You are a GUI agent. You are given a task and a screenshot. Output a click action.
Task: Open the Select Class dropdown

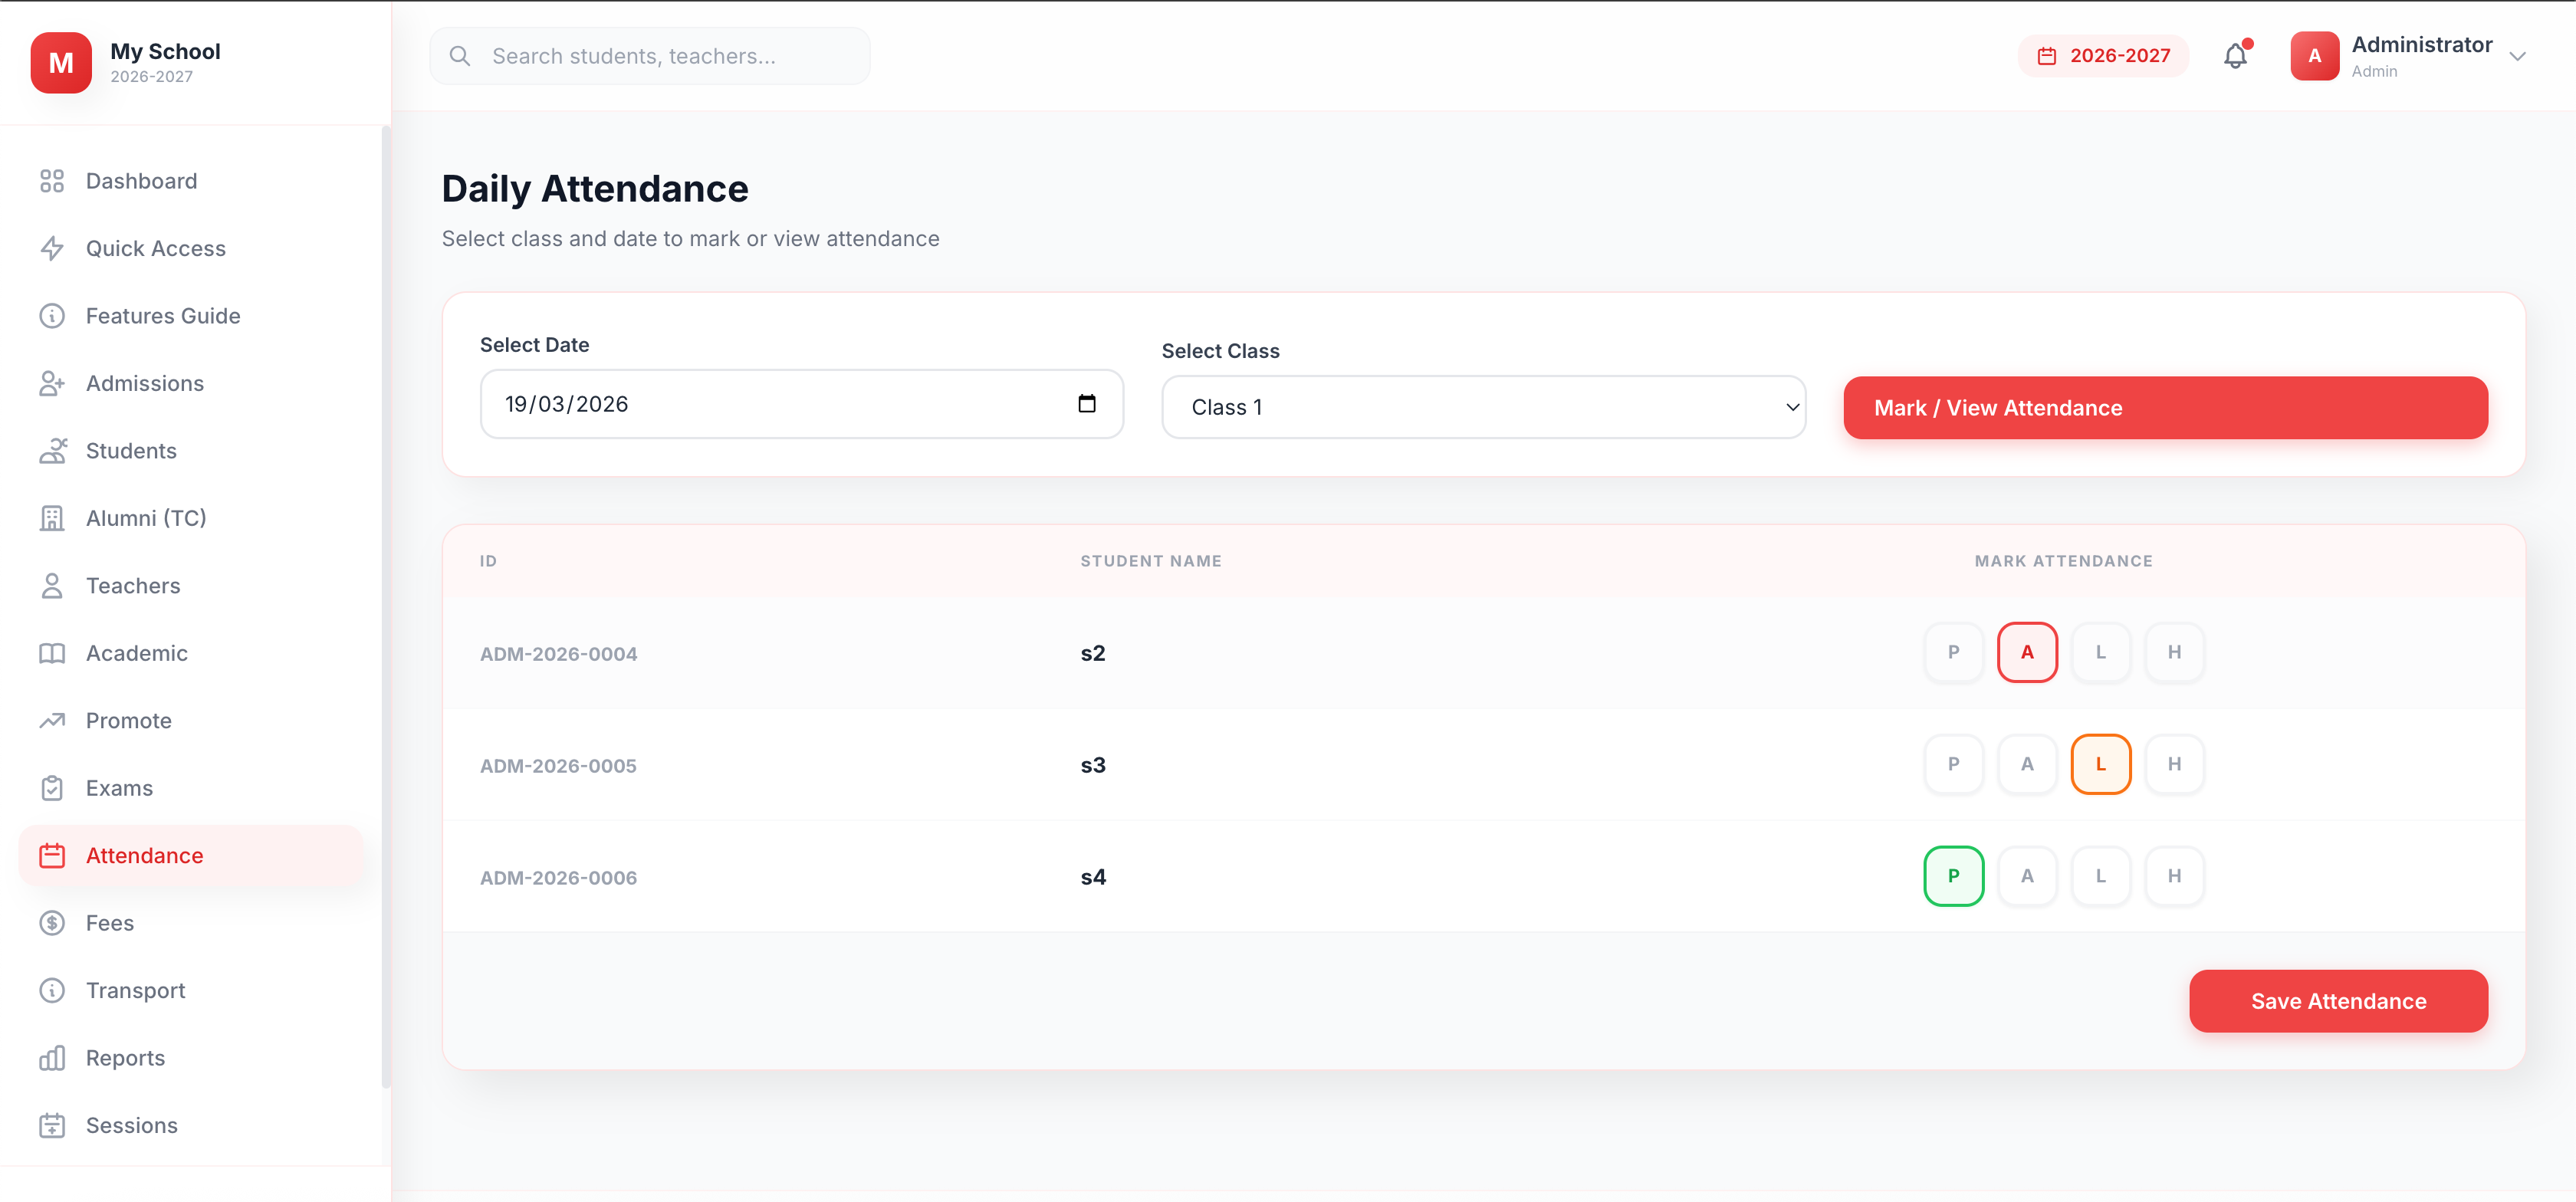pyautogui.click(x=1483, y=407)
